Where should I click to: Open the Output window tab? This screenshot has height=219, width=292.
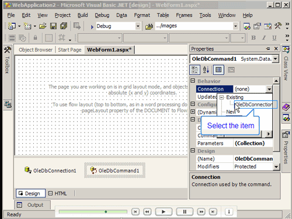[x=32, y=205]
